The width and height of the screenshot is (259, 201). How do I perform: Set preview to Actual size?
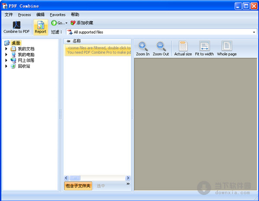(x=183, y=46)
